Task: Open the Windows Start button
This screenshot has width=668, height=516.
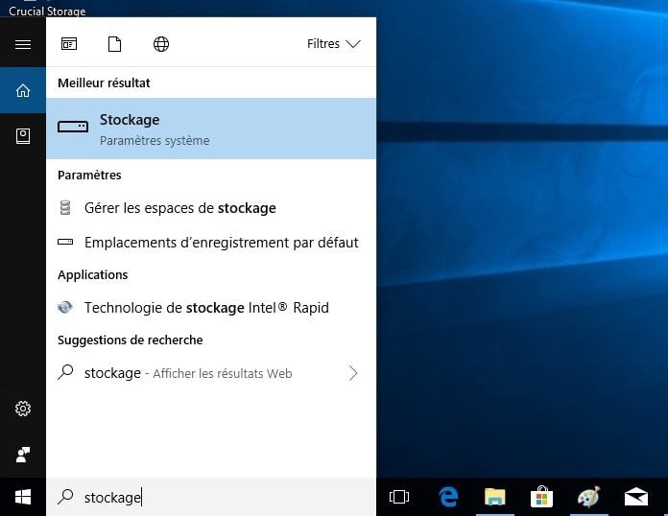Action: 23,497
